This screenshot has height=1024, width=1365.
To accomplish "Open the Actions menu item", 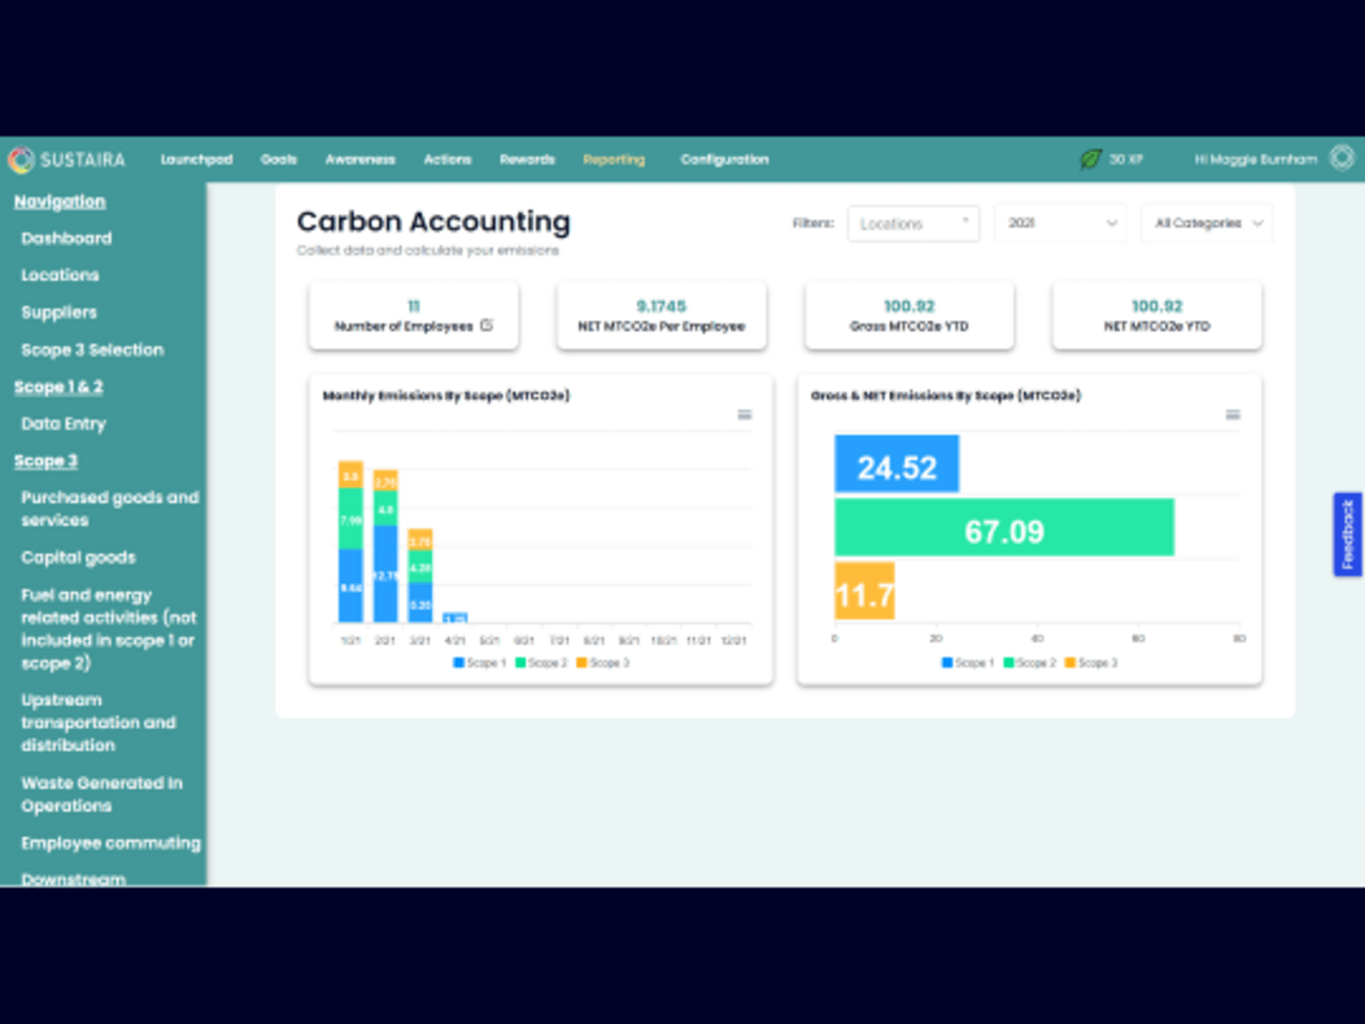I will tap(447, 159).
